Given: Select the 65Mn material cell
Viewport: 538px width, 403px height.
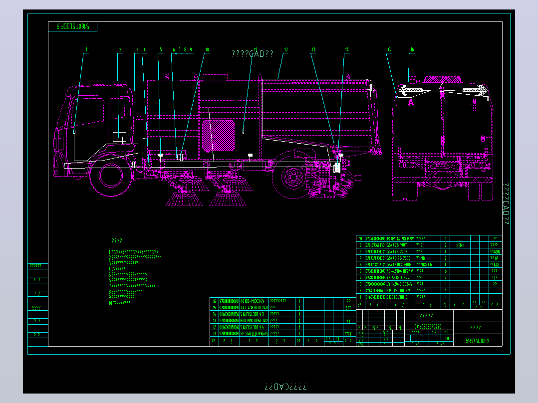Looking at the screenshot, I should pyautogui.click(x=460, y=245).
